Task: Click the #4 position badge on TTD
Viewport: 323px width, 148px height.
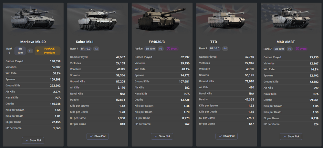Action: point(225,49)
